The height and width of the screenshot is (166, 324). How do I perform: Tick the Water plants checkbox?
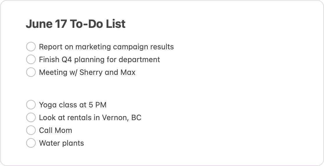point(31,143)
